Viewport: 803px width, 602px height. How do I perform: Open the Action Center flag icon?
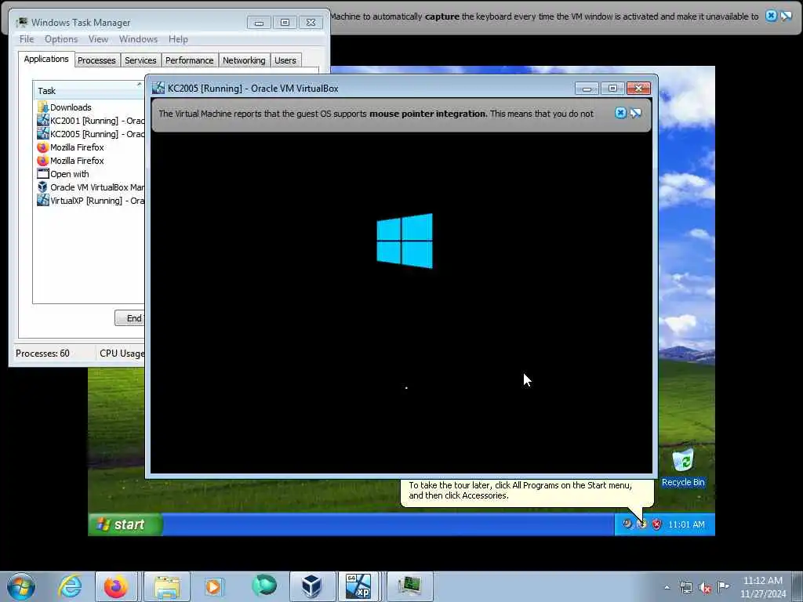(723, 586)
